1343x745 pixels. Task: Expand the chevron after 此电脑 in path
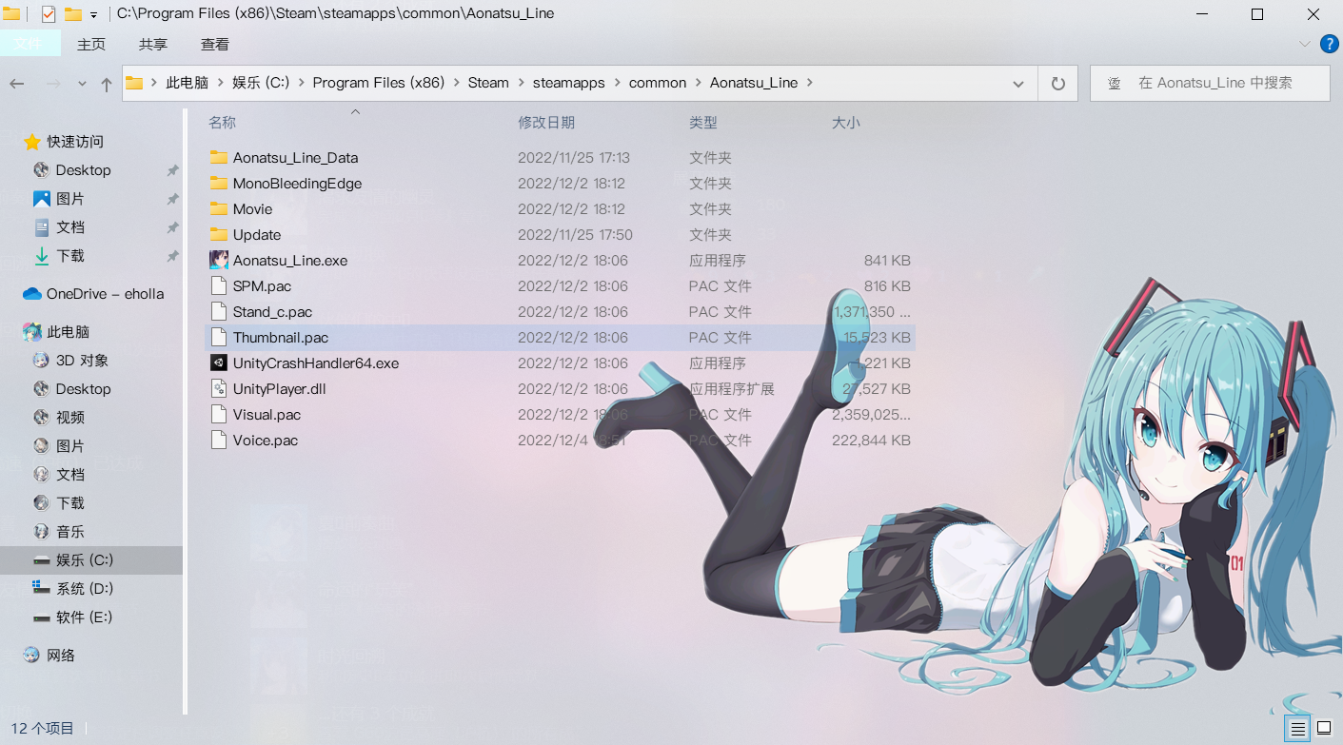[x=220, y=83]
